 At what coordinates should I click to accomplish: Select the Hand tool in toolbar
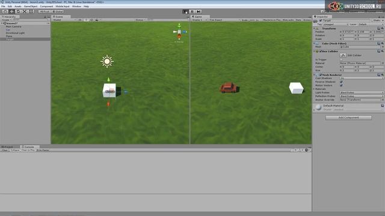click(5, 11)
